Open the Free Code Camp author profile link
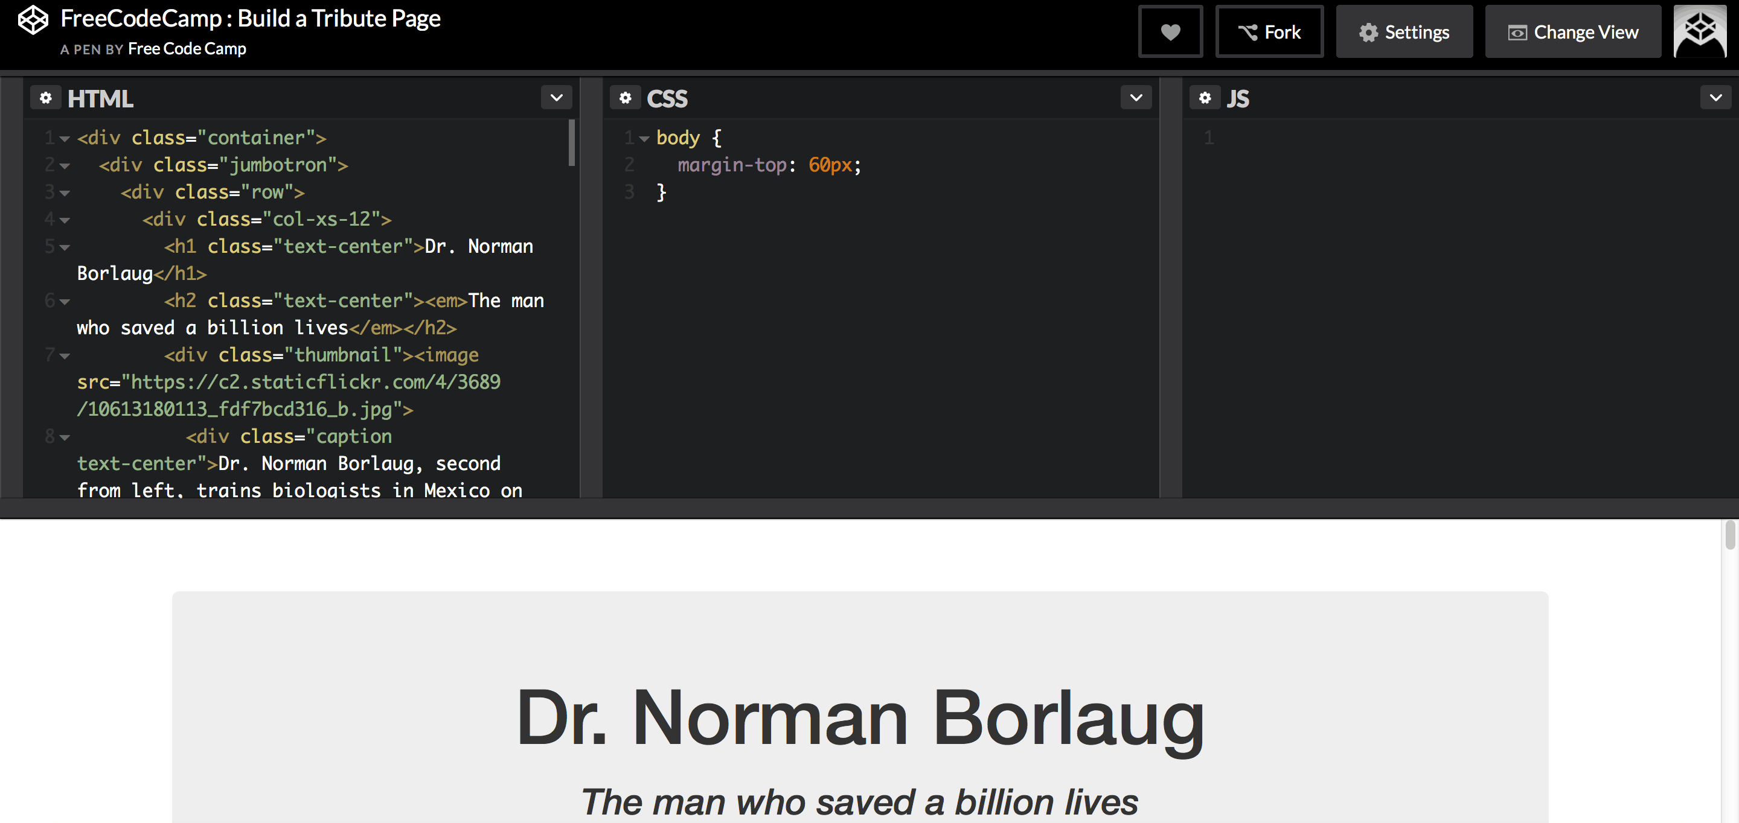Screen dimensions: 1739x823 point(187,49)
